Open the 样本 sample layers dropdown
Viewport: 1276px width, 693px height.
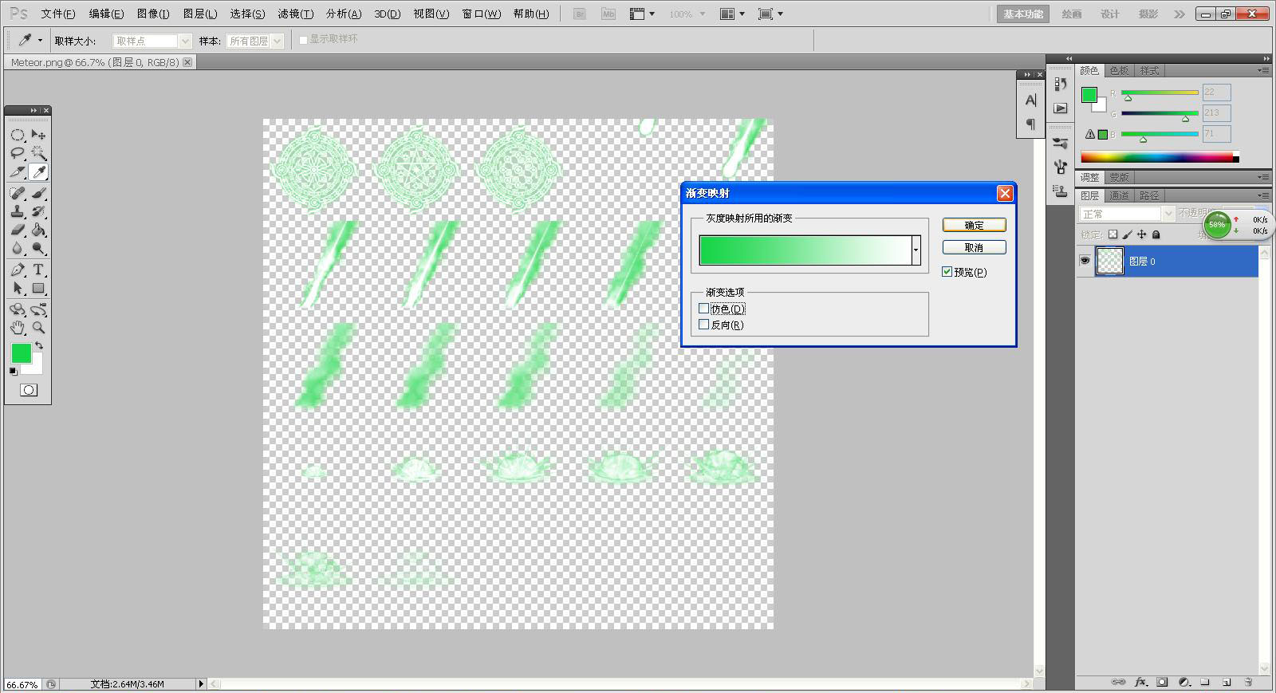click(255, 41)
